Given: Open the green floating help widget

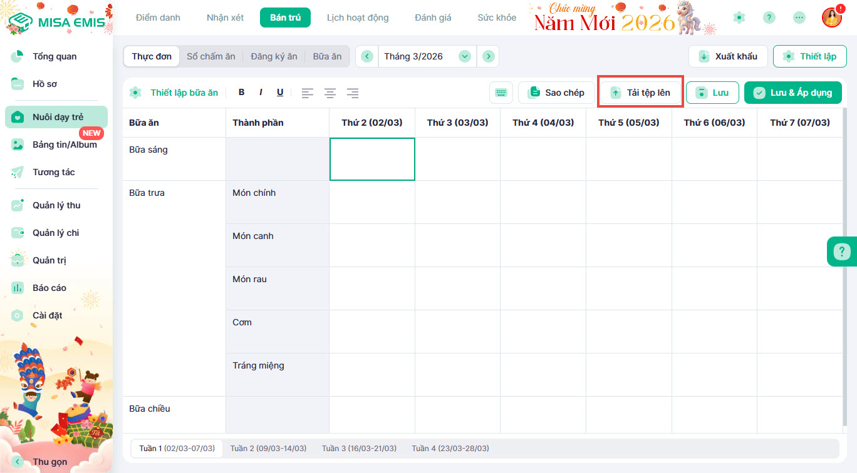Looking at the screenshot, I should click(x=841, y=252).
